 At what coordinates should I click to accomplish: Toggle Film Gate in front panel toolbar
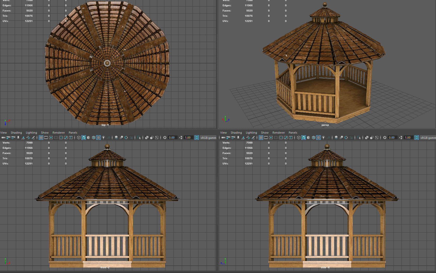point(46,138)
